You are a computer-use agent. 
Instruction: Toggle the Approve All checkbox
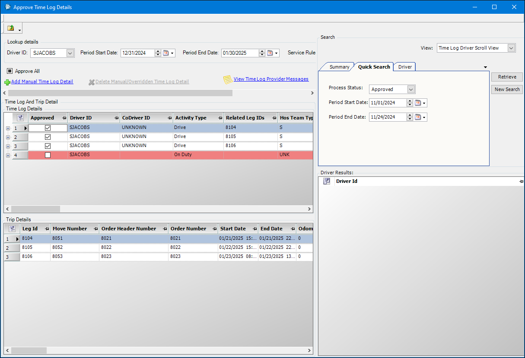pyautogui.click(x=10, y=71)
